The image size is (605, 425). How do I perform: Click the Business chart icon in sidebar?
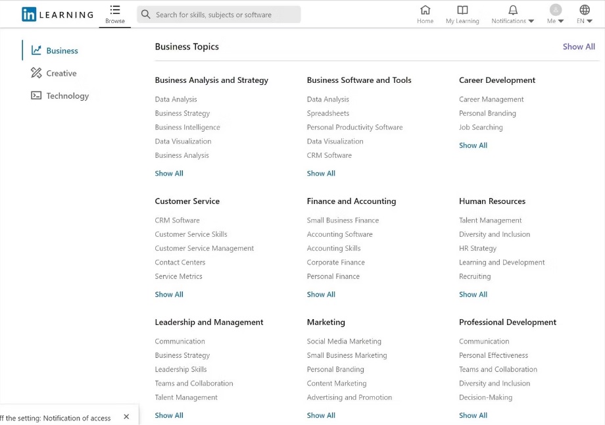36,50
